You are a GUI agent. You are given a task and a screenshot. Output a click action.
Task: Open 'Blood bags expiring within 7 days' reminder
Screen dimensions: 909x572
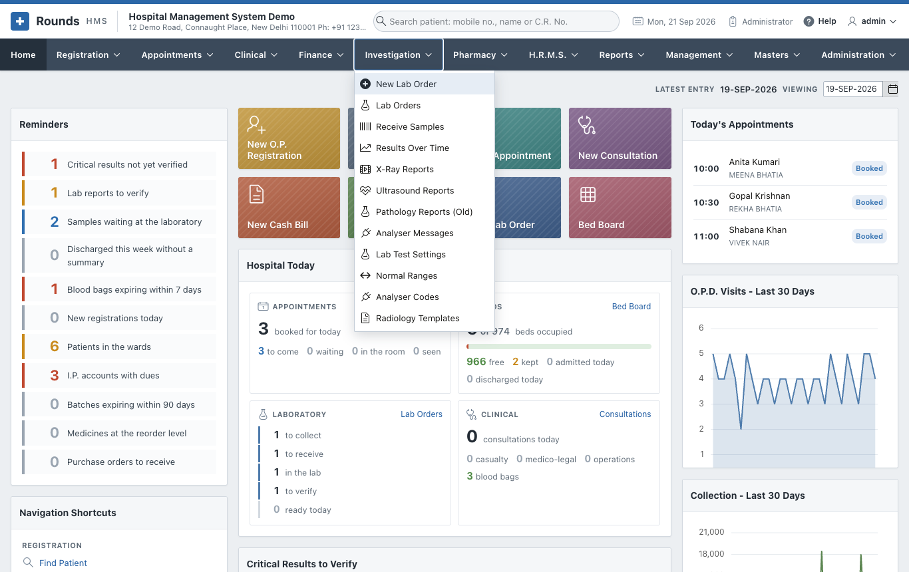(119, 289)
